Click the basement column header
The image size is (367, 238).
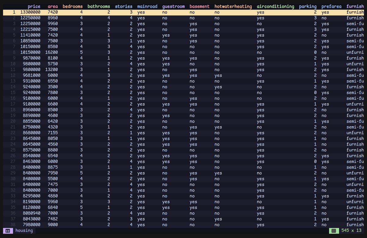pyautogui.click(x=199, y=6)
